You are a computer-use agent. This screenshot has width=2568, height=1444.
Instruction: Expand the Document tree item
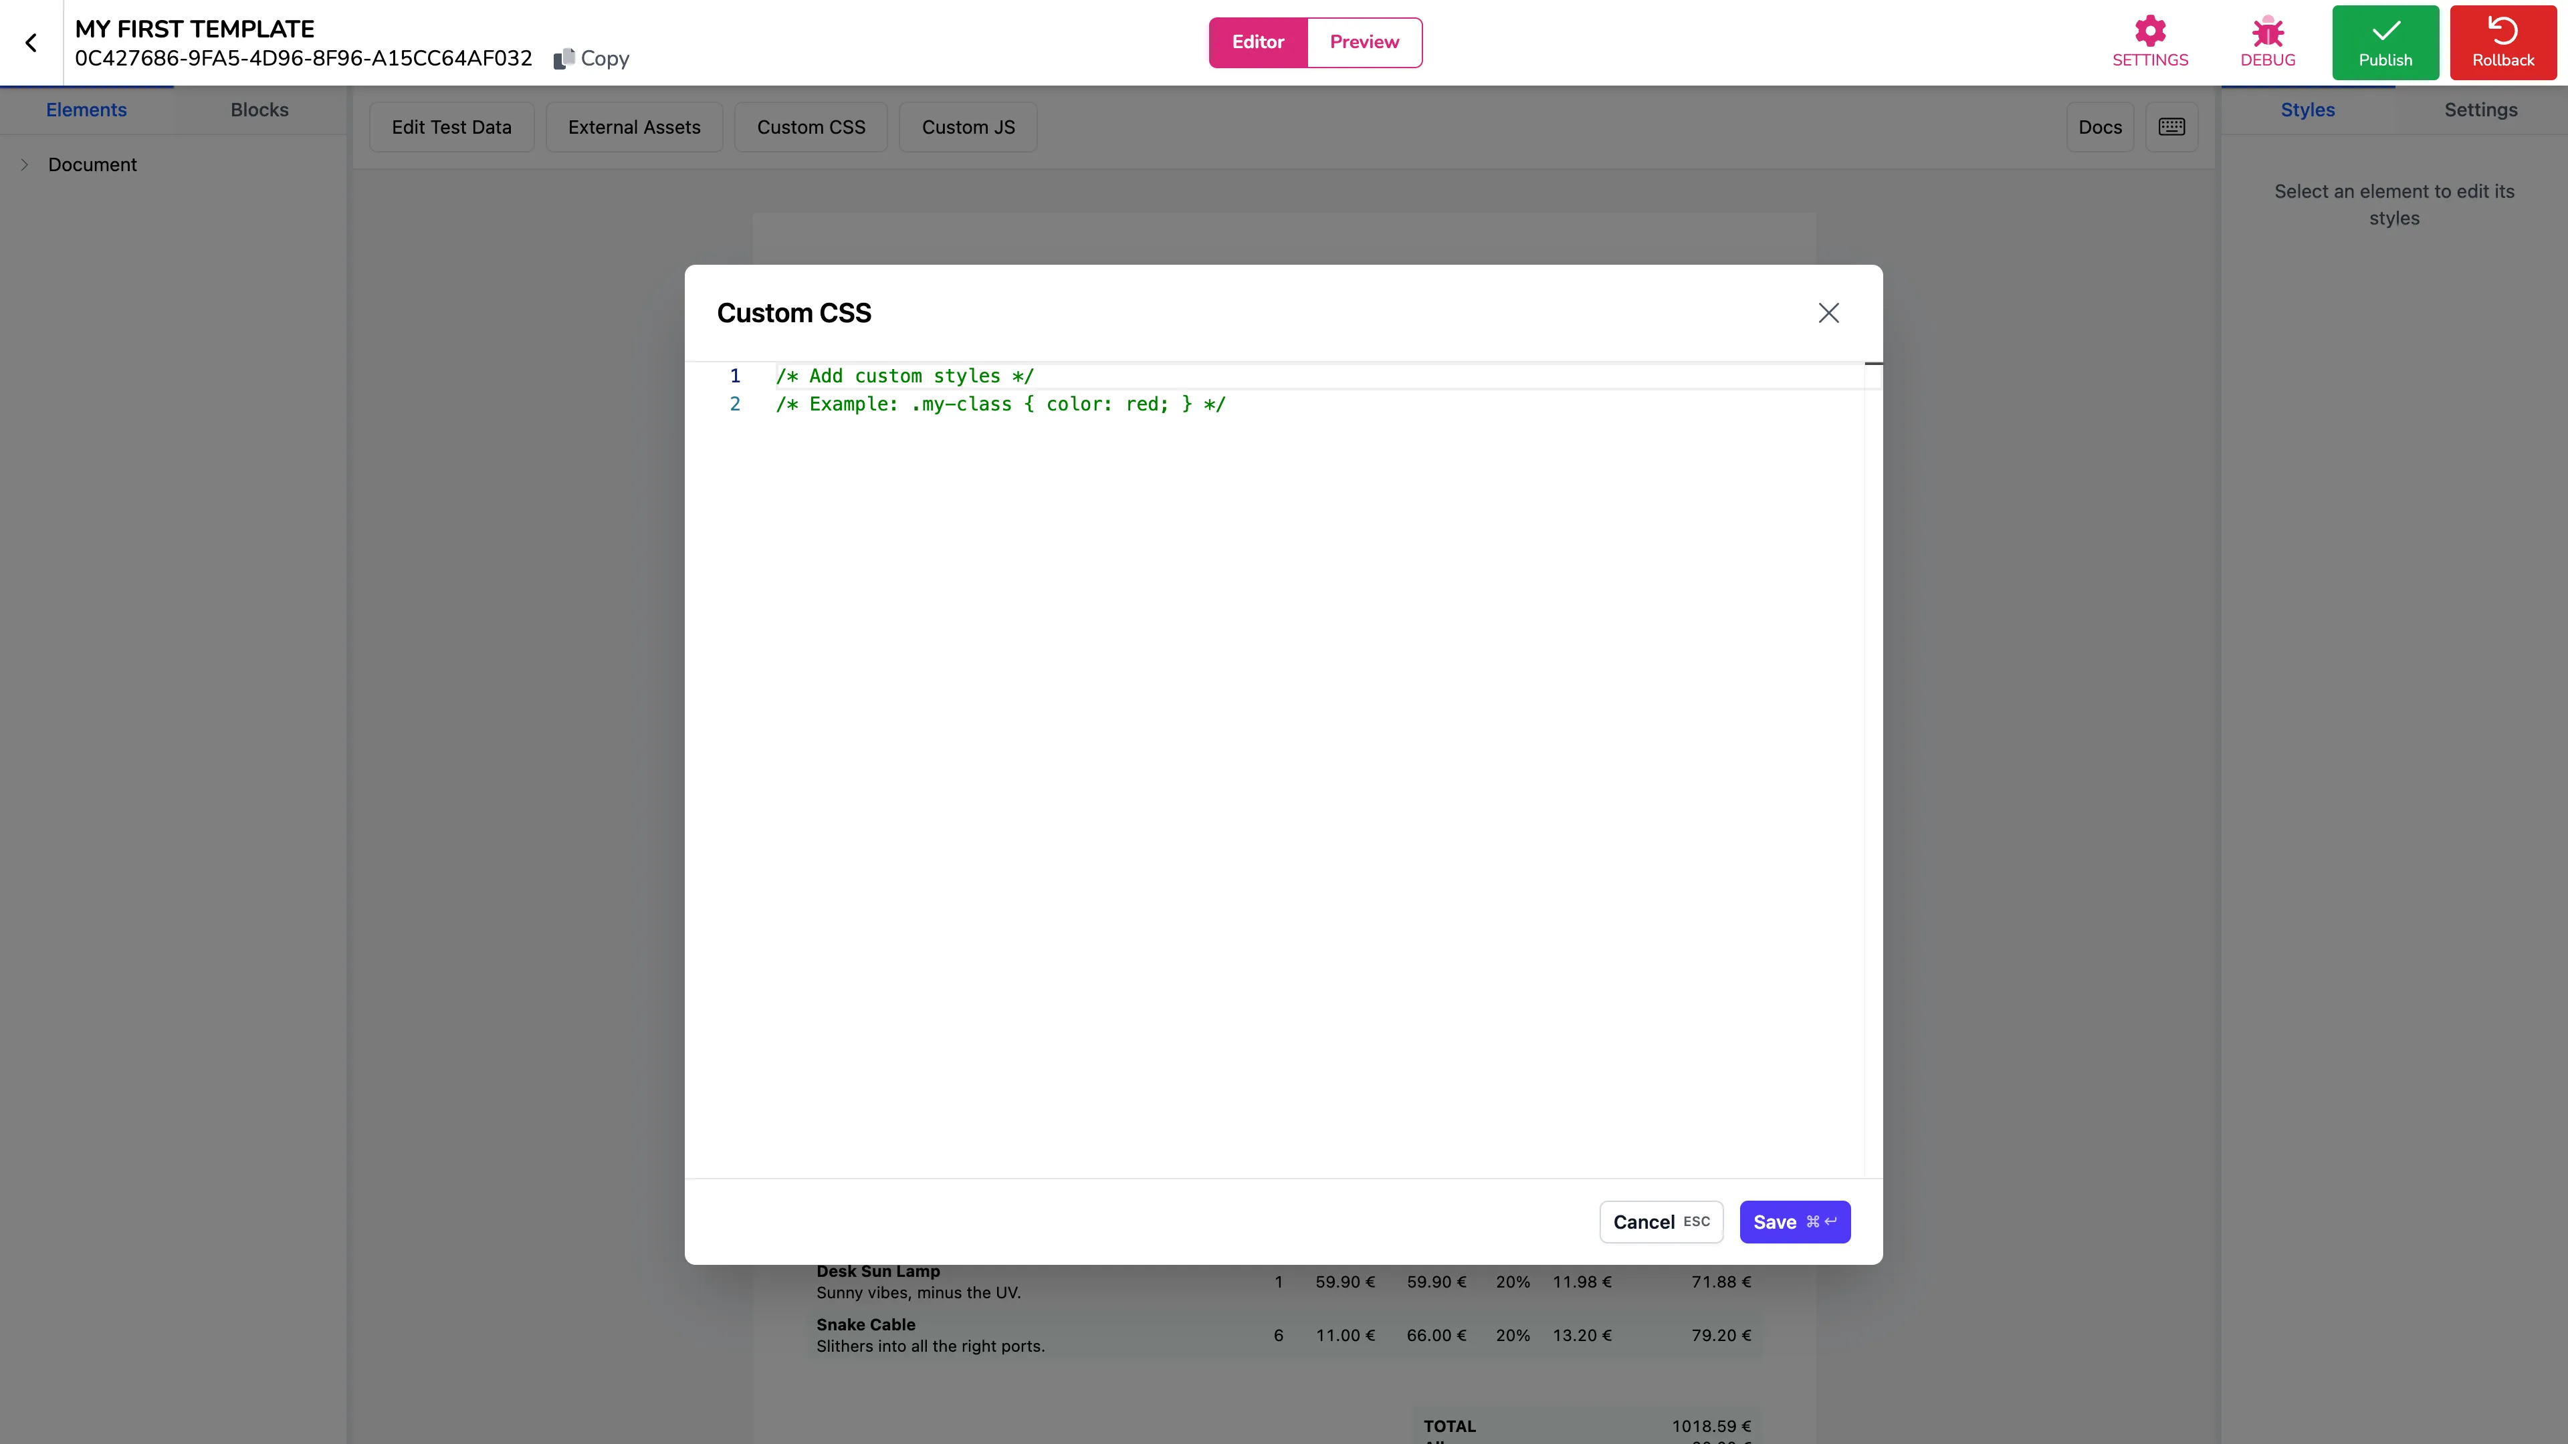pyautogui.click(x=24, y=164)
